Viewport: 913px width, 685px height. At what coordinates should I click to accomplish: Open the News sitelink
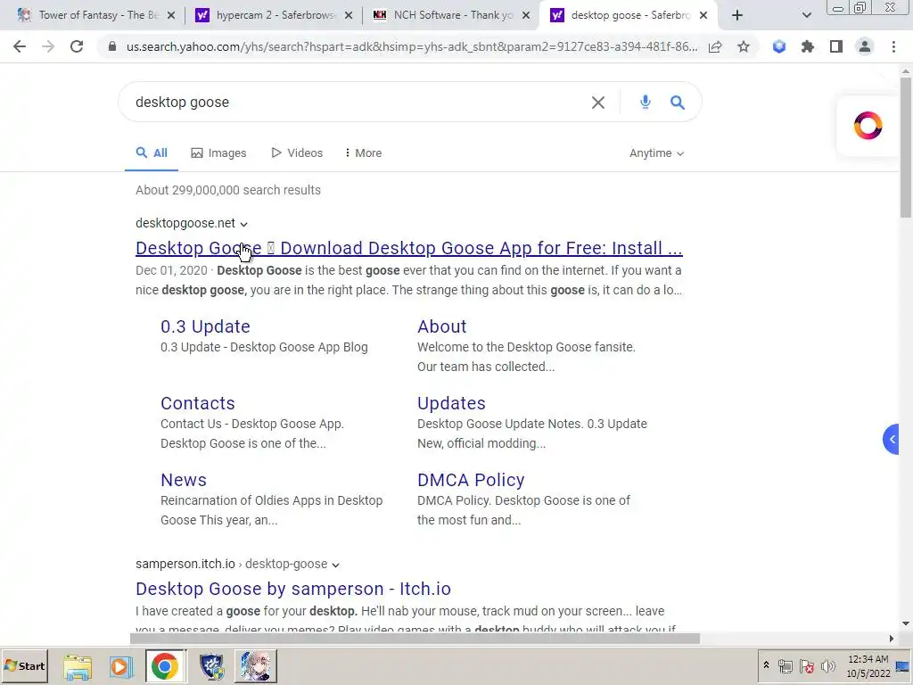pos(184,480)
